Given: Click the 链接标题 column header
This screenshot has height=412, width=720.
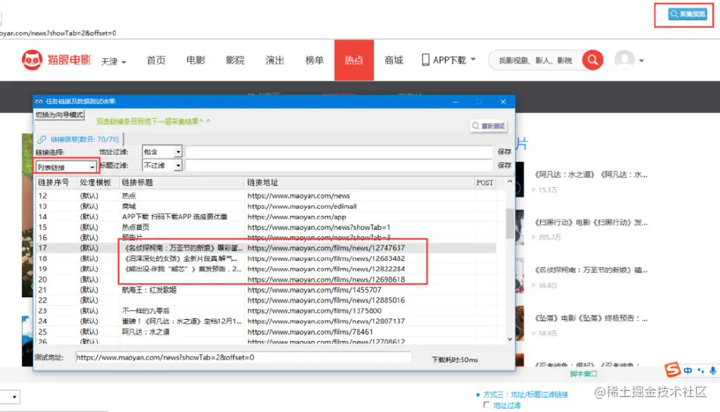Looking at the screenshot, I should click(182, 182).
